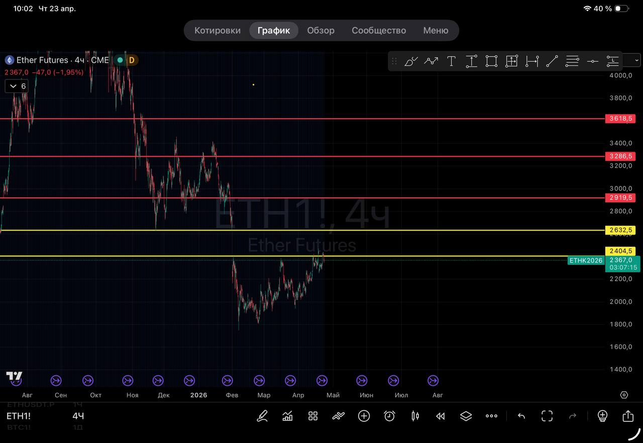This screenshot has height=443, width=643.
Task: Tap the yellow 2404,5 price label
Action: pyautogui.click(x=620, y=251)
